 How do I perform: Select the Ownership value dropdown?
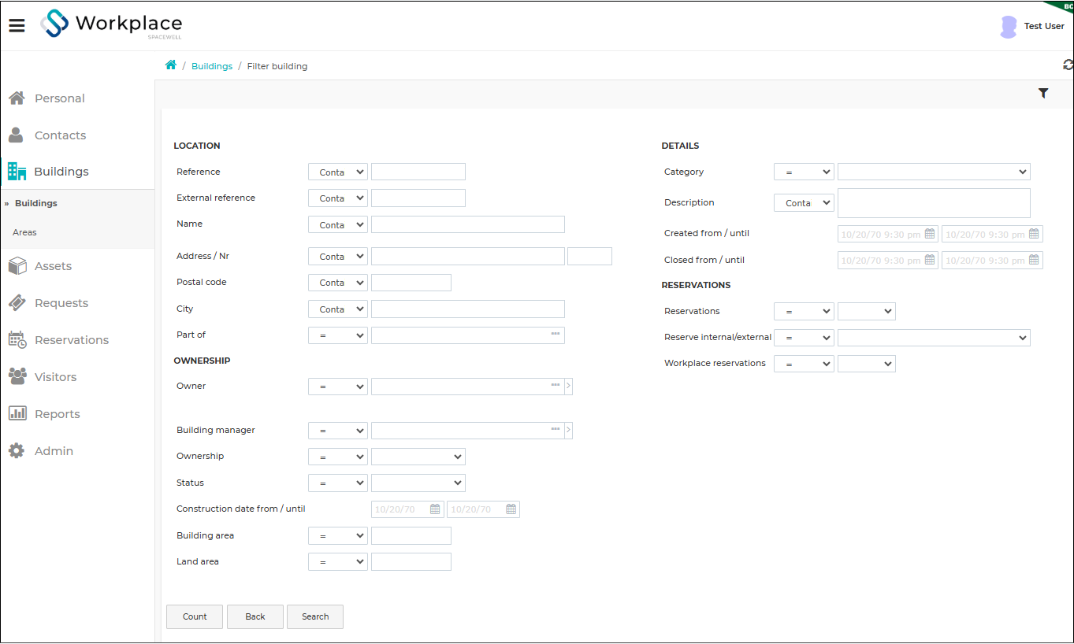click(418, 457)
